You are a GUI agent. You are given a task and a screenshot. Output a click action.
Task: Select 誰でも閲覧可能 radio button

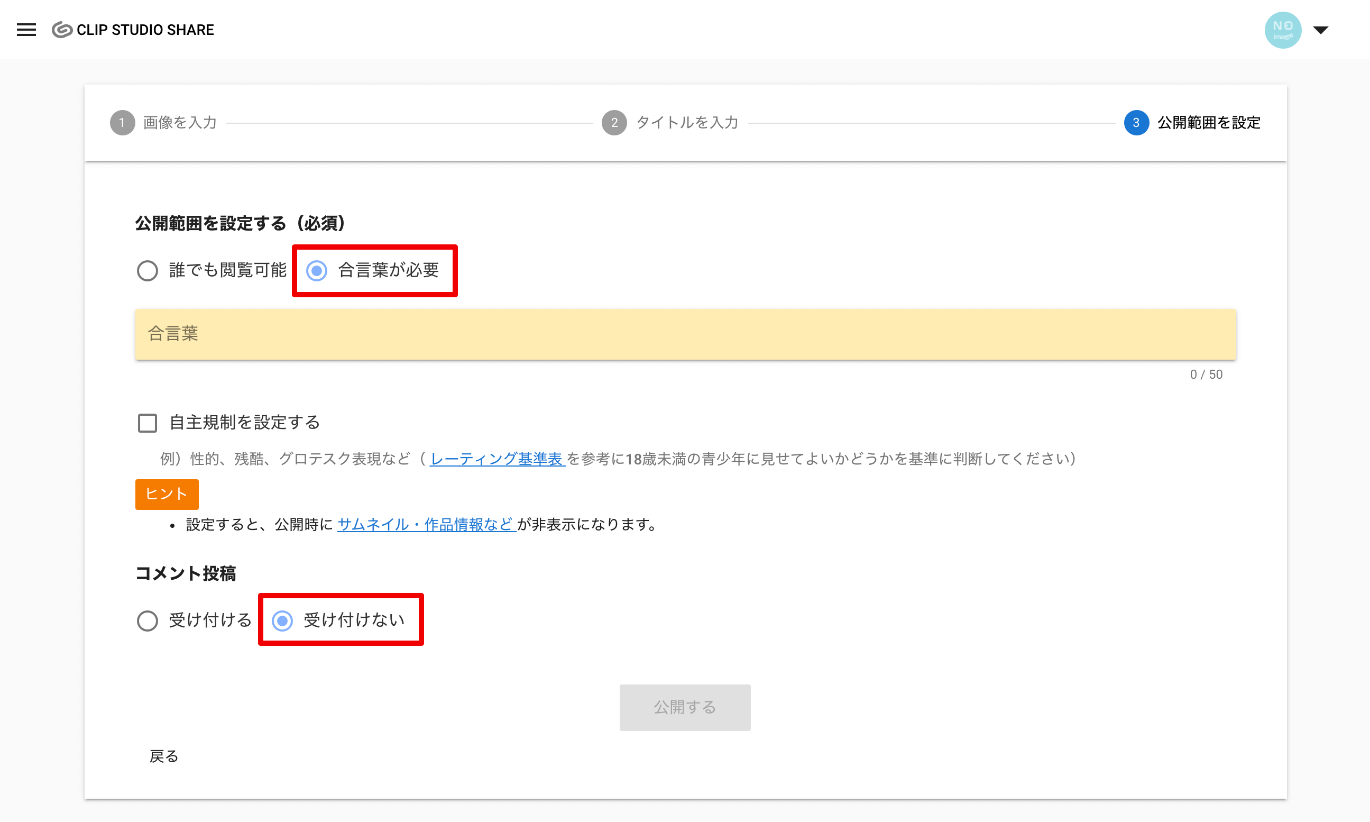tap(147, 271)
